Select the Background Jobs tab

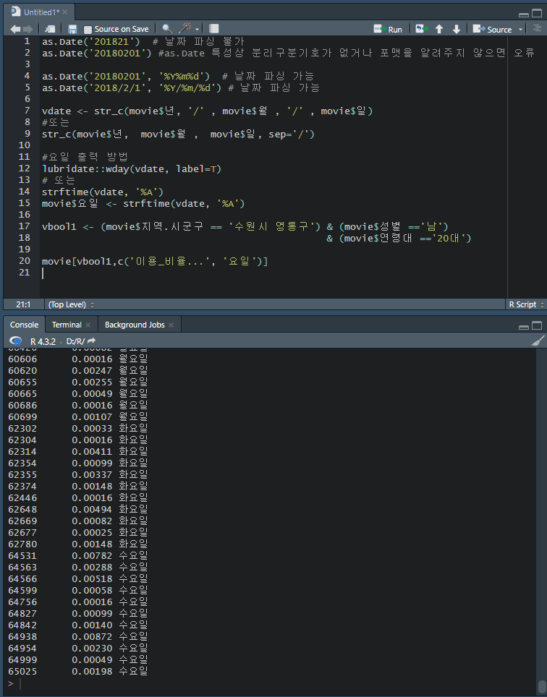tap(135, 325)
